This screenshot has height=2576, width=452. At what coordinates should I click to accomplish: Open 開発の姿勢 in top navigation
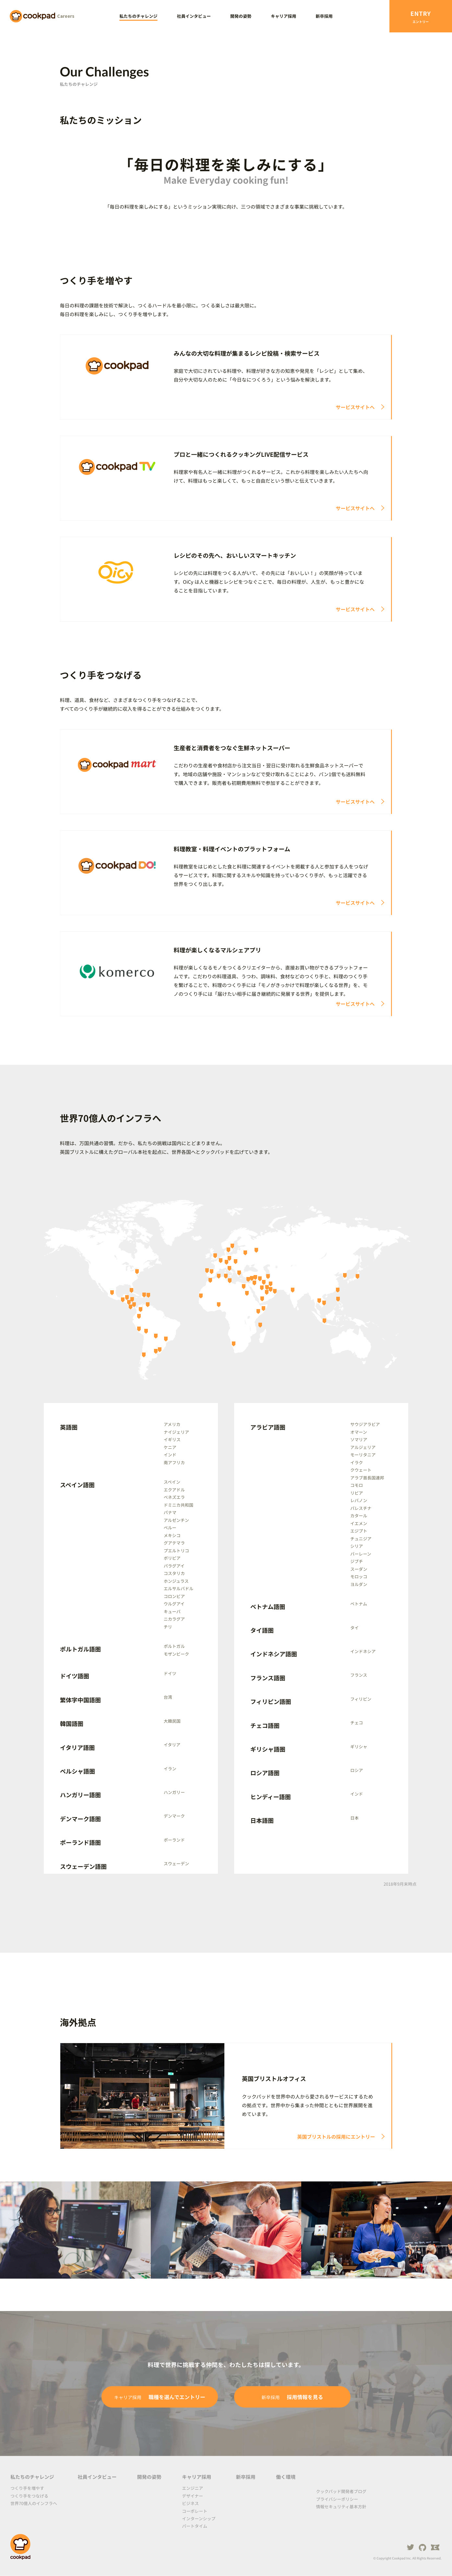click(x=241, y=16)
